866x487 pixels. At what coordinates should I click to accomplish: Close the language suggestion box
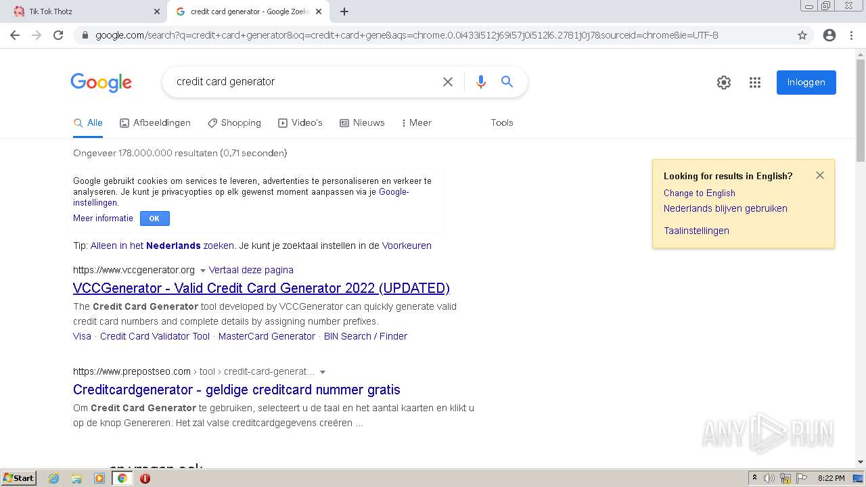pyautogui.click(x=820, y=175)
